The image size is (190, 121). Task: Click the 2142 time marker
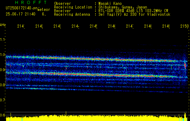tap(39, 26)
